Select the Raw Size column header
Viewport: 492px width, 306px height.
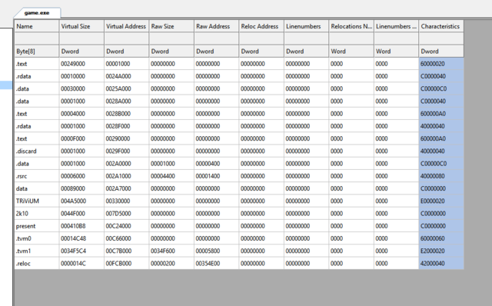pyautogui.click(x=171, y=26)
